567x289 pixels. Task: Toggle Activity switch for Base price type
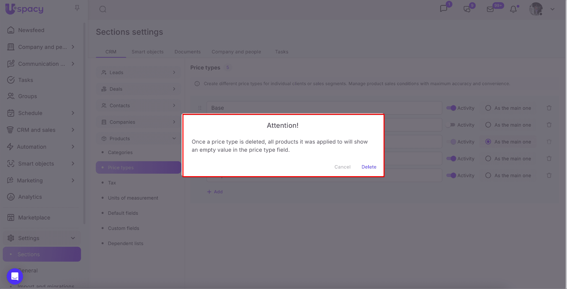coord(451,108)
